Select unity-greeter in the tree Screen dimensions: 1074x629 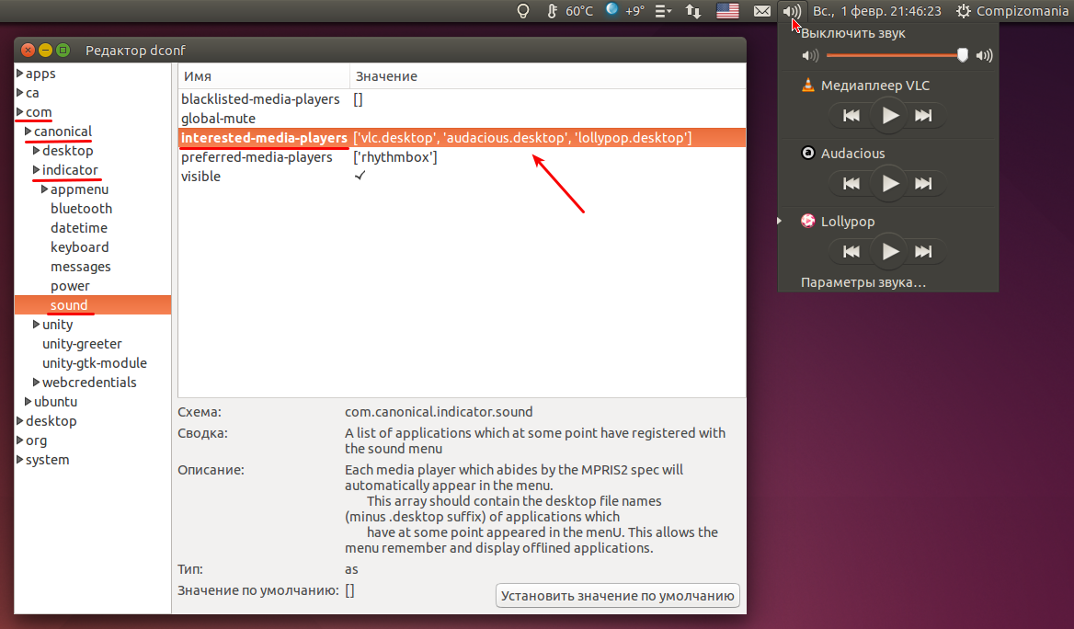point(82,343)
